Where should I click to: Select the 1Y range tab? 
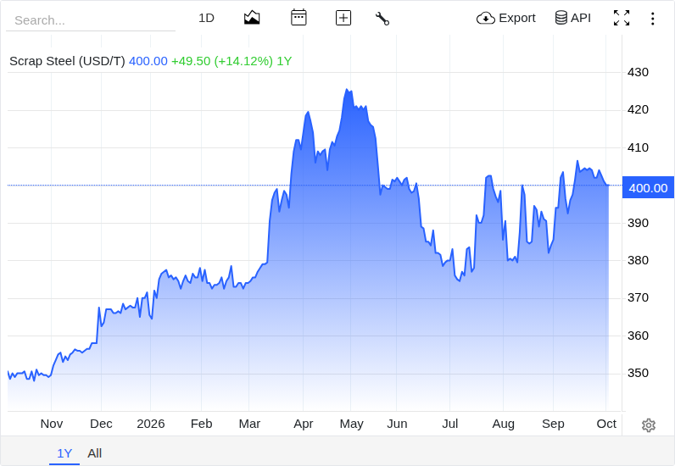[x=64, y=453]
